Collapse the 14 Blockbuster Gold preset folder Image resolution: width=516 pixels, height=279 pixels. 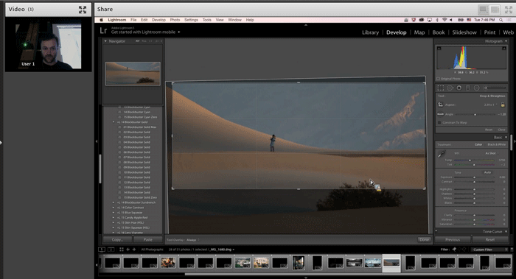pos(114,122)
